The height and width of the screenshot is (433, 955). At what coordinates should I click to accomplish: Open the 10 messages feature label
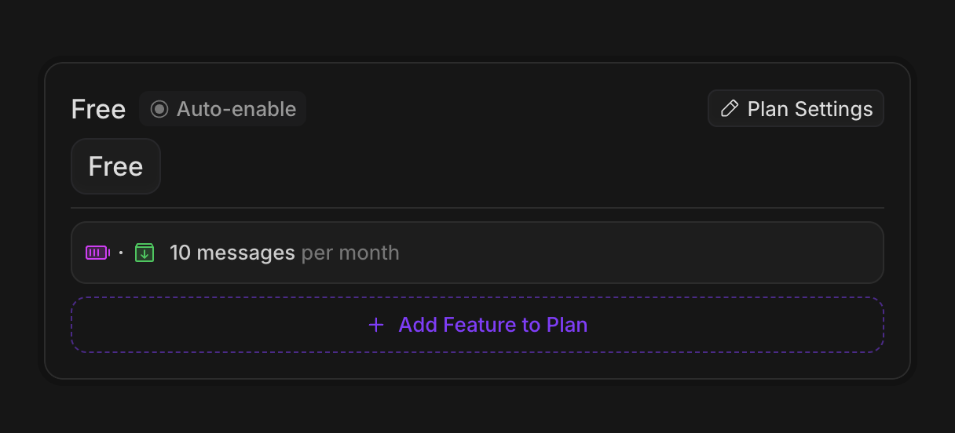coord(232,253)
